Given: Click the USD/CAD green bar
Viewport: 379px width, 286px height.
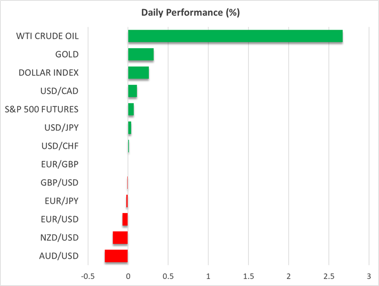Looking at the screenshot, I should coord(132,91).
